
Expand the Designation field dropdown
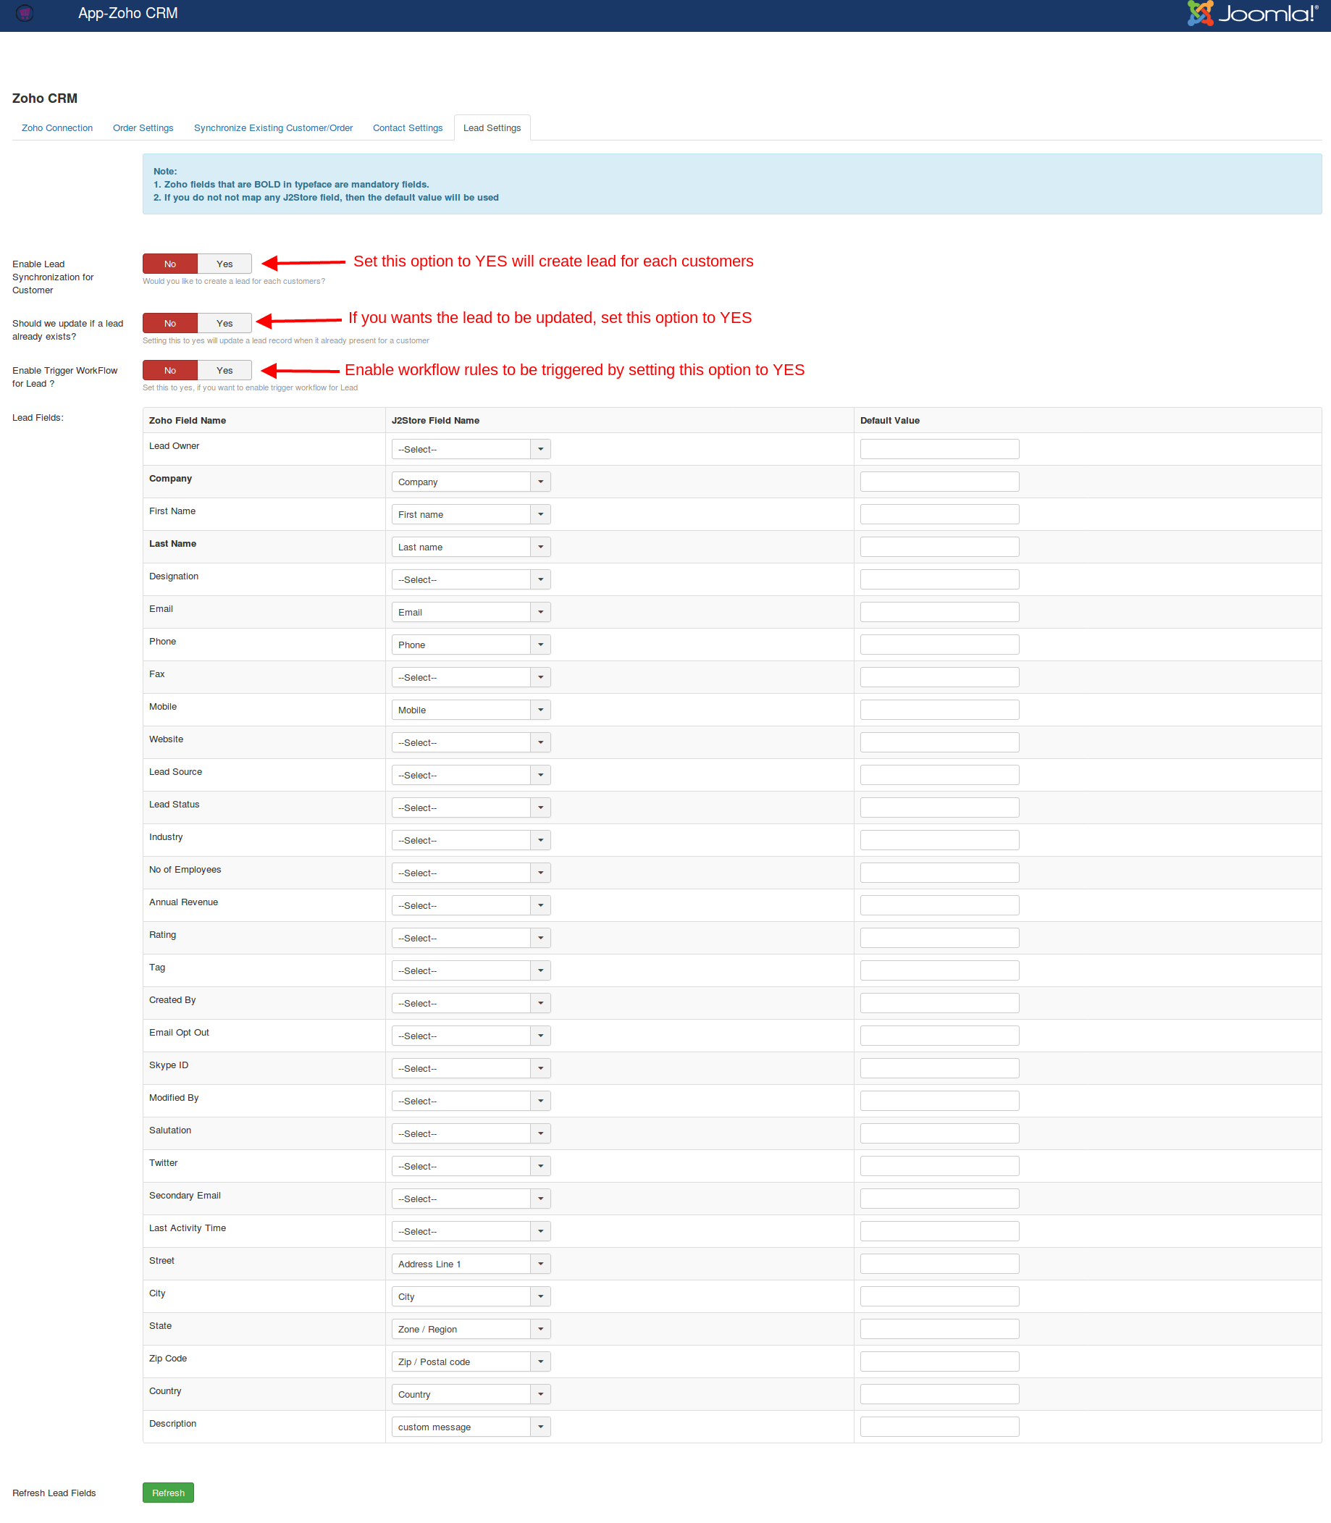tap(471, 579)
